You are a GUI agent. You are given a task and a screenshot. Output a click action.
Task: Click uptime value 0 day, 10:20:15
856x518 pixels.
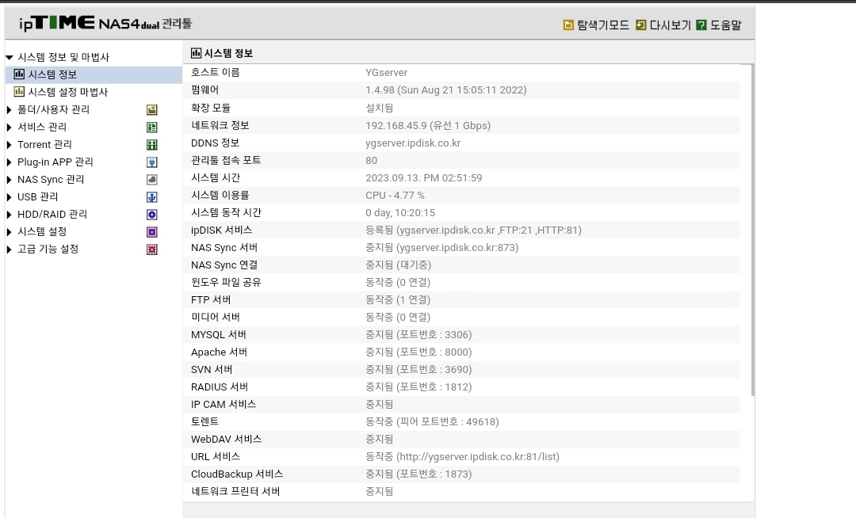pos(400,212)
